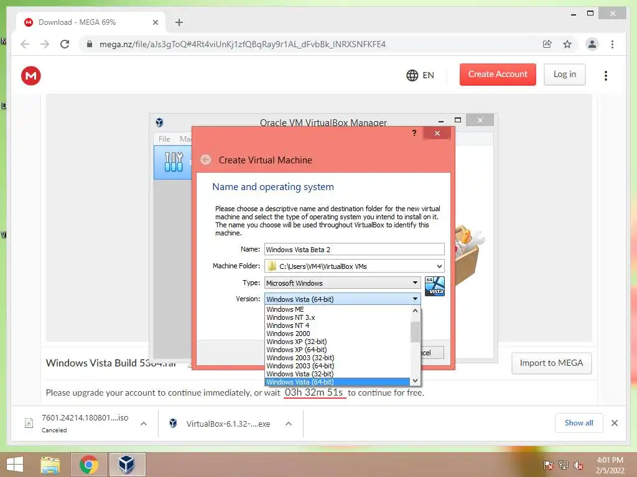Viewport: 637px width, 477px height.
Task: Open the Chrome profile avatar
Action: point(592,44)
